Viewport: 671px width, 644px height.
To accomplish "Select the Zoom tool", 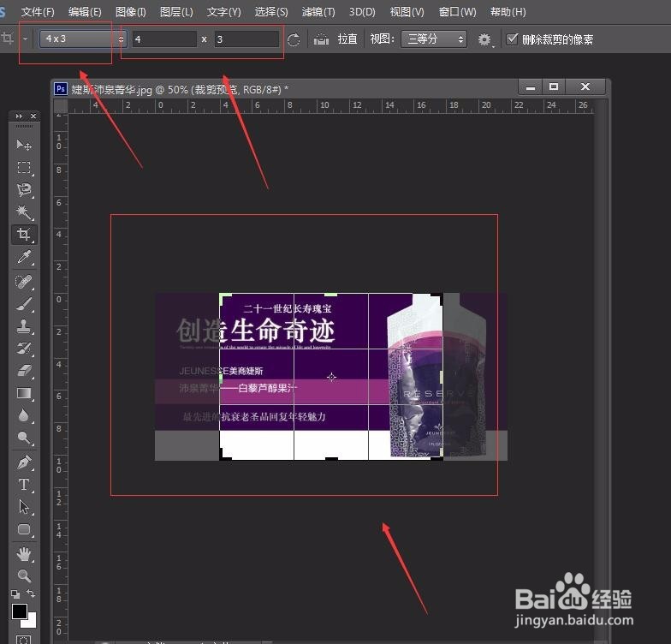I will pyautogui.click(x=24, y=575).
